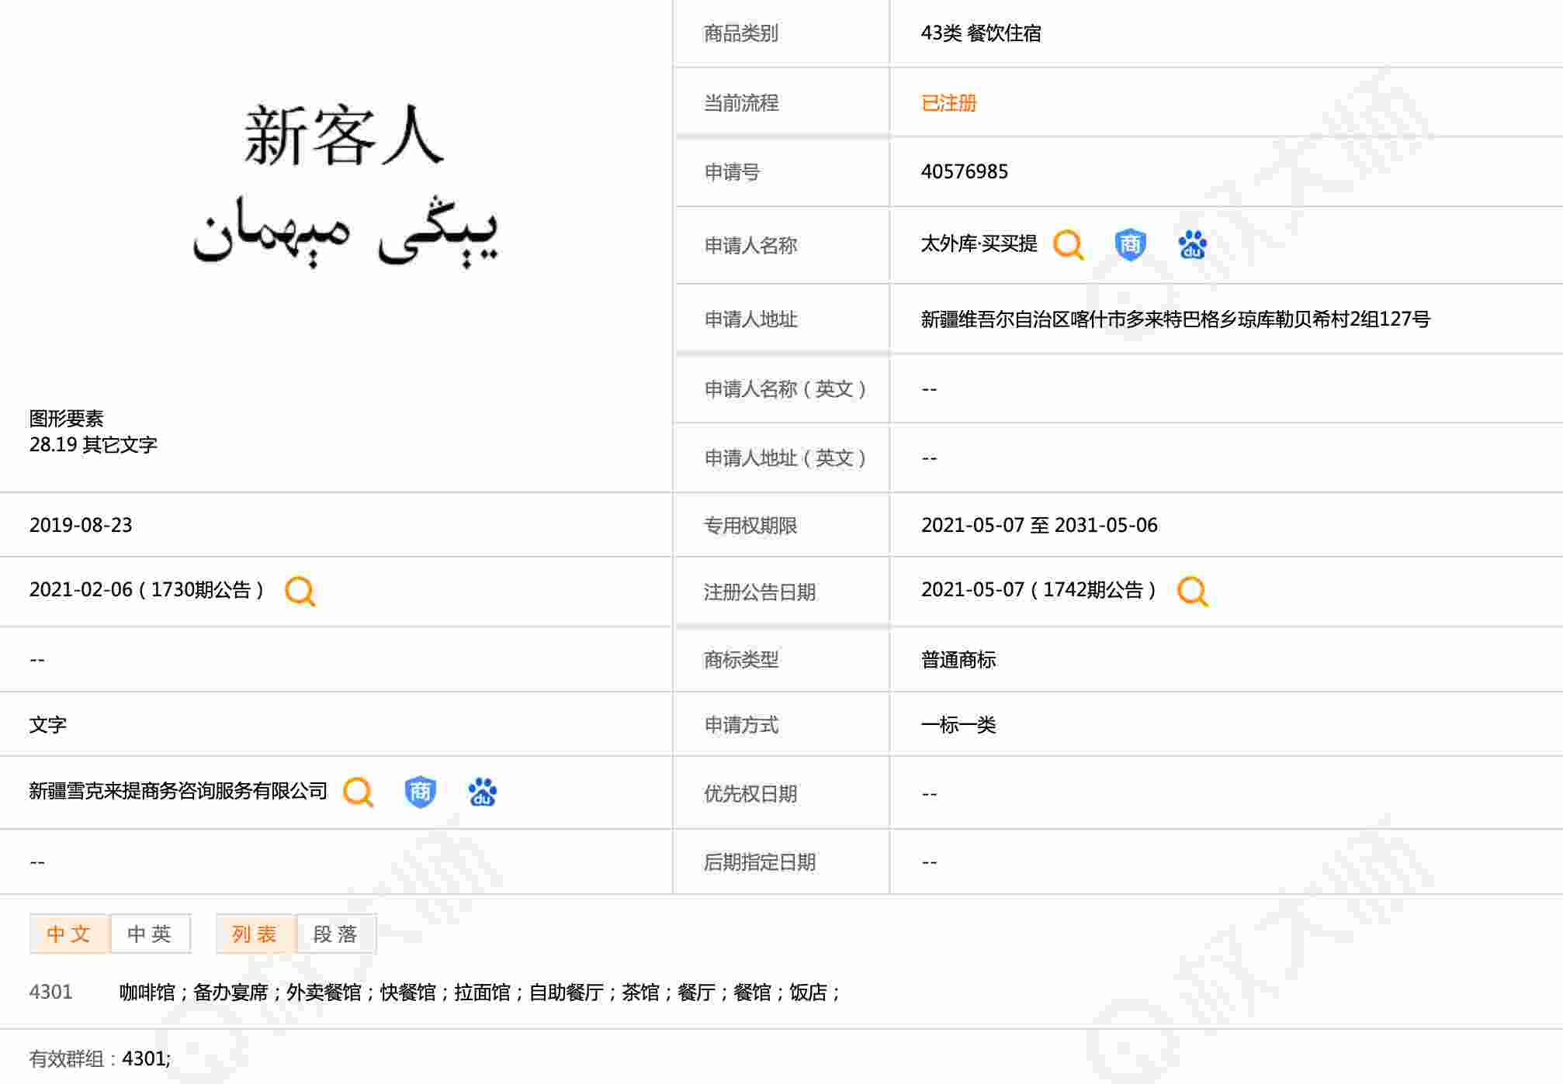The width and height of the screenshot is (1563, 1084).
Task: Open search icon next to 1730期公告
Action: (x=300, y=591)
